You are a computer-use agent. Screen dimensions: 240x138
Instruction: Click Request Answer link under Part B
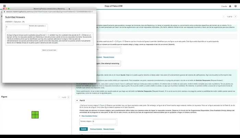pyautogui.click(x=109, y=129)
